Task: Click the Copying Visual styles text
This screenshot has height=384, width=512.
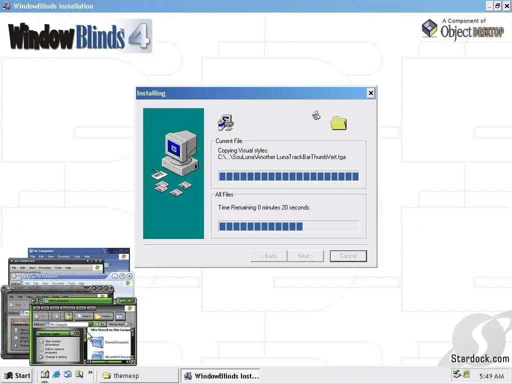Action: [x=243, y=150]
